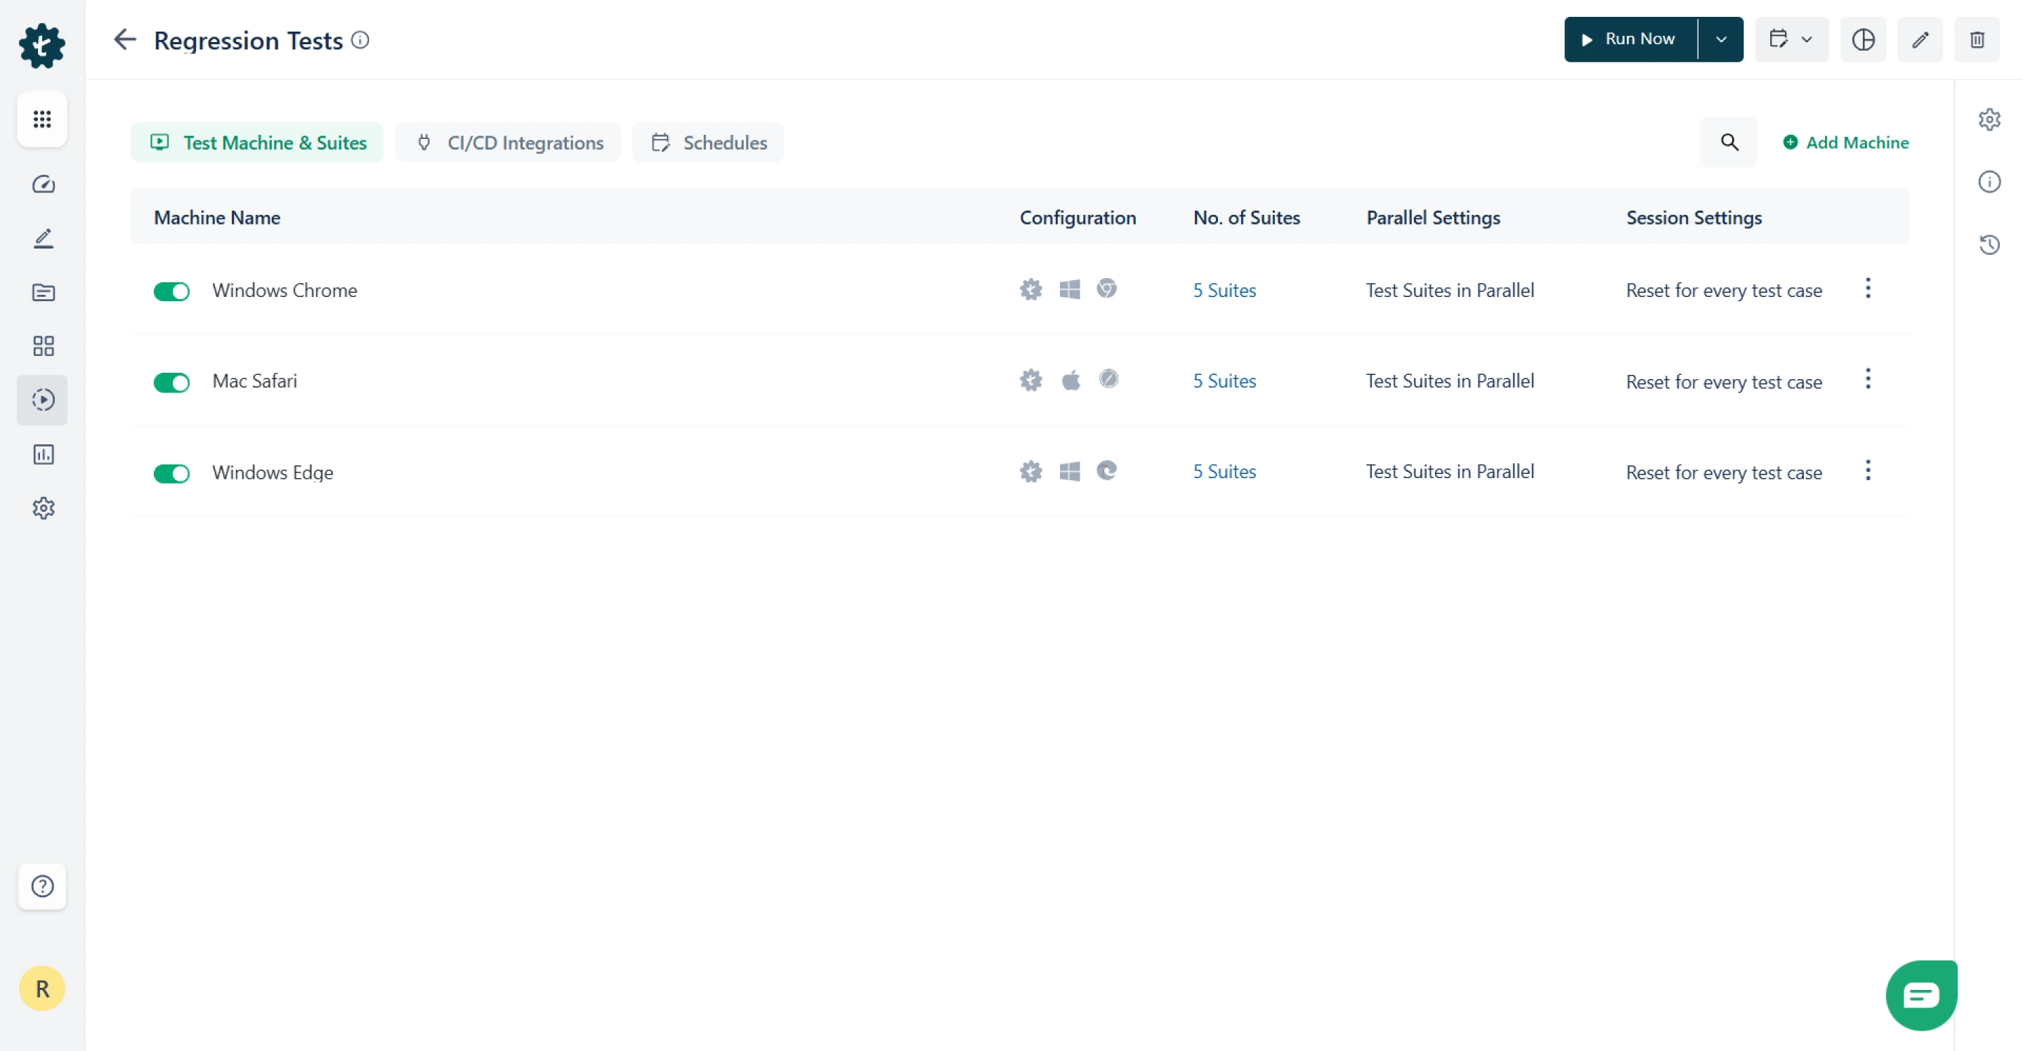Viewport: 2023px width, 1051px height.
Task: Click the pencil edit icon
Action: coord(1919,39)
